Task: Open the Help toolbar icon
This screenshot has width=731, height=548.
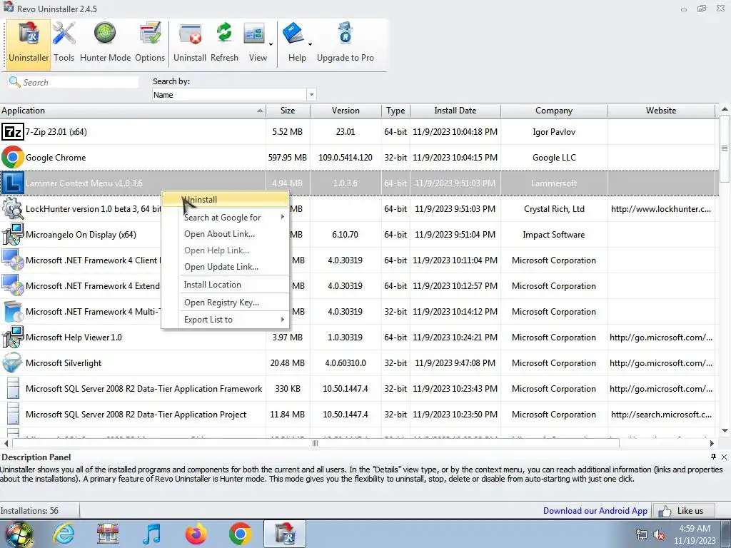Action: pyautogui.click(x=293, y=35)
